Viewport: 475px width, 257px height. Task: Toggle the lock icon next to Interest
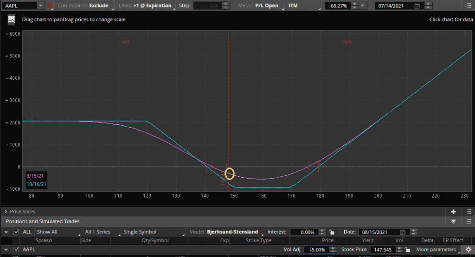point(331,232)
